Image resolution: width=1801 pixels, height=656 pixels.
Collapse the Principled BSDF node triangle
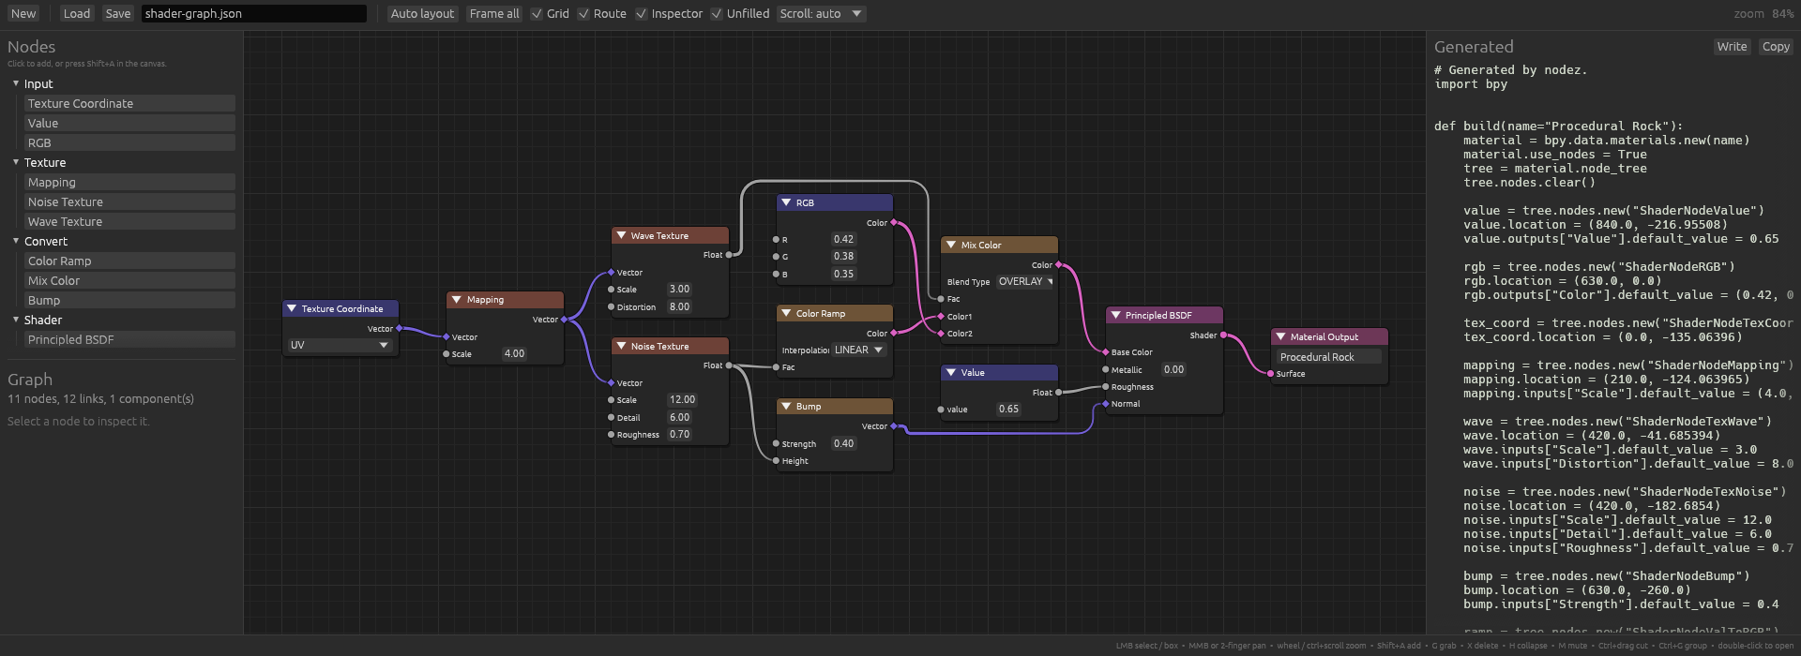point(1115,315)
